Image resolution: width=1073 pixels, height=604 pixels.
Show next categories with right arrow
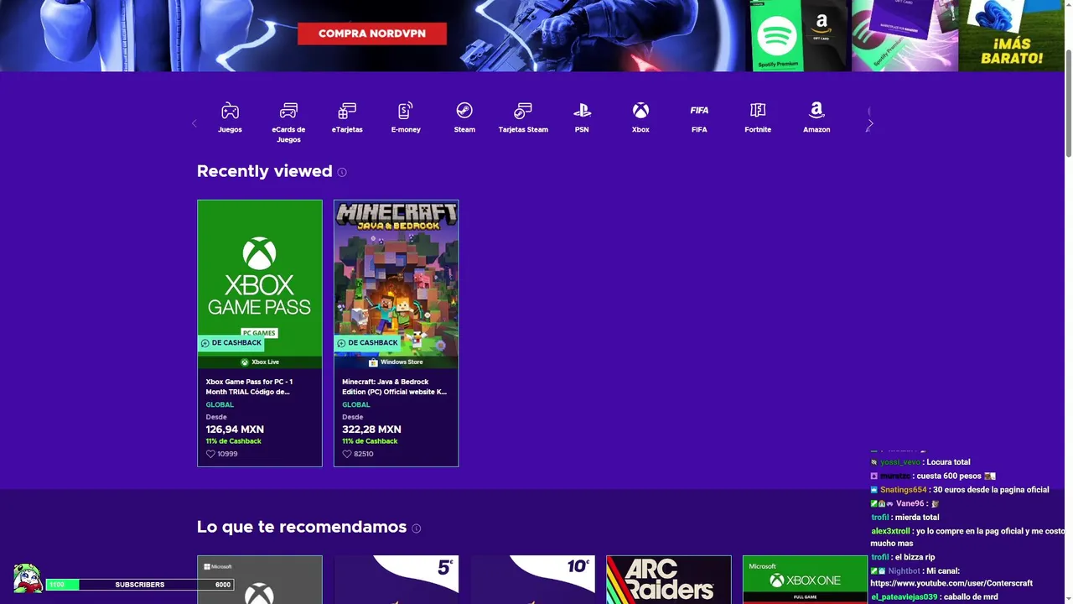(870, 123)
